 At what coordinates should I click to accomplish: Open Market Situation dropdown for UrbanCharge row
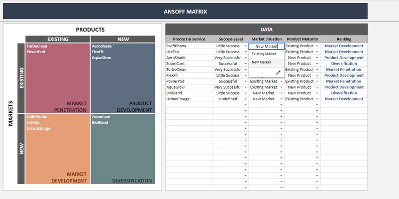(x=281, y=99)
